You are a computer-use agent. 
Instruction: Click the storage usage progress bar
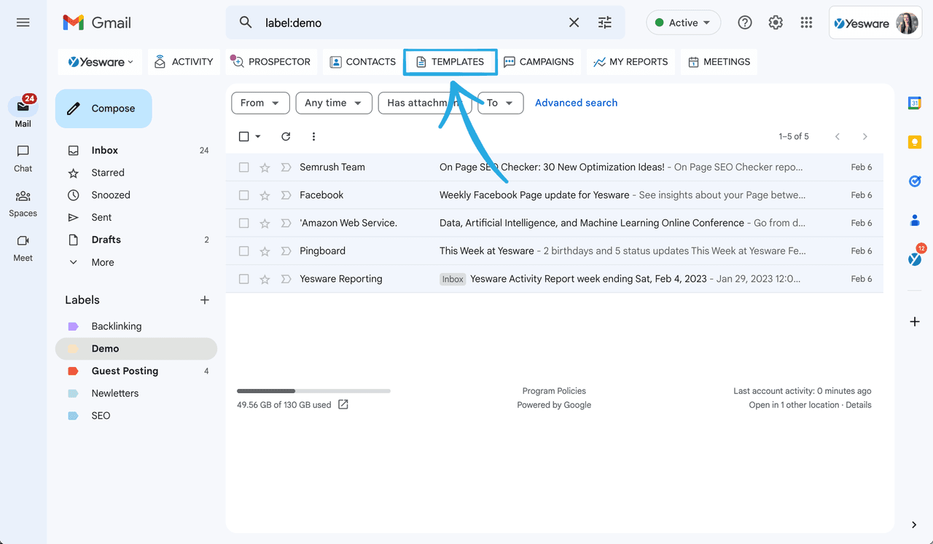point(313,390)
